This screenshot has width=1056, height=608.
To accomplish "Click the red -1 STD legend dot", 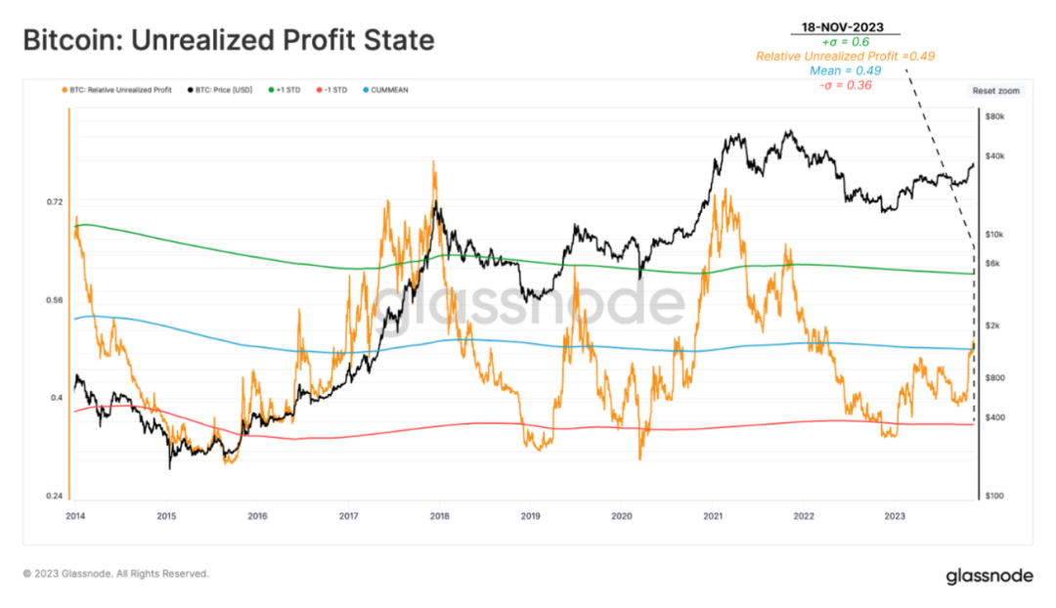I will pyautogui.click(x=319, y=90).
